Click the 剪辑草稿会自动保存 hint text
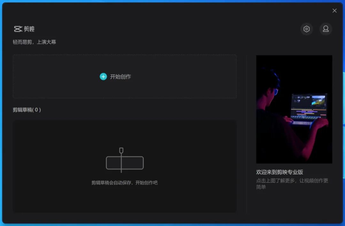 (x=125, y=183)
